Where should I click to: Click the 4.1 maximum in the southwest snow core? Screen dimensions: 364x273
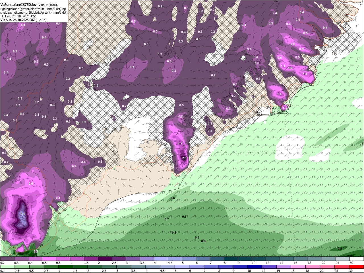(23, 214)
